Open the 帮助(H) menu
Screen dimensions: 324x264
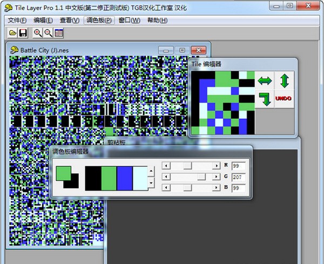click(x=157, y=20)
